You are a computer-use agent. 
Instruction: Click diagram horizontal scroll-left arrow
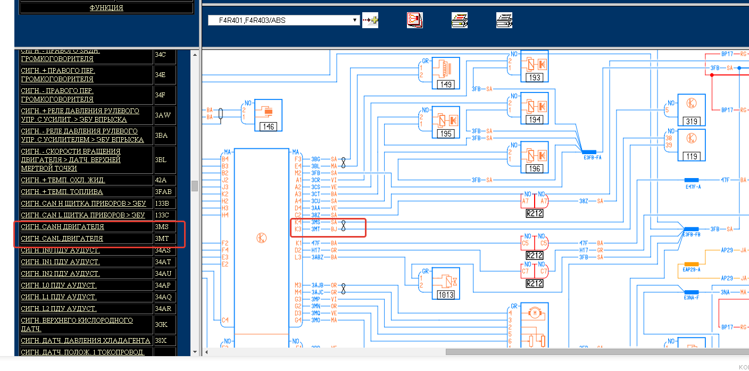tap(206, 352)
